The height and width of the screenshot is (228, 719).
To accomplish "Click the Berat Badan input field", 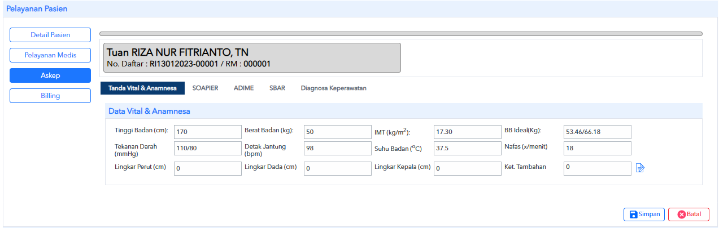I will 337,132.
